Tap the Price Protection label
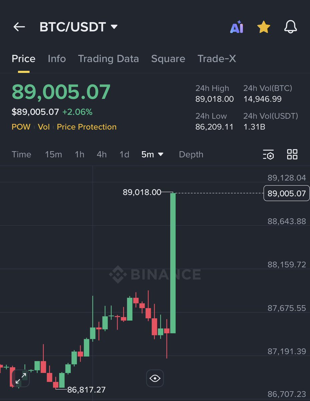The image size is (310, 401). point(87,127)
